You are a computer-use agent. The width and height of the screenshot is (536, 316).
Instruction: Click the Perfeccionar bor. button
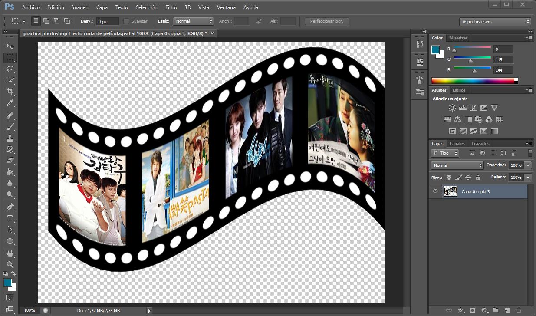tap(327, 21)
